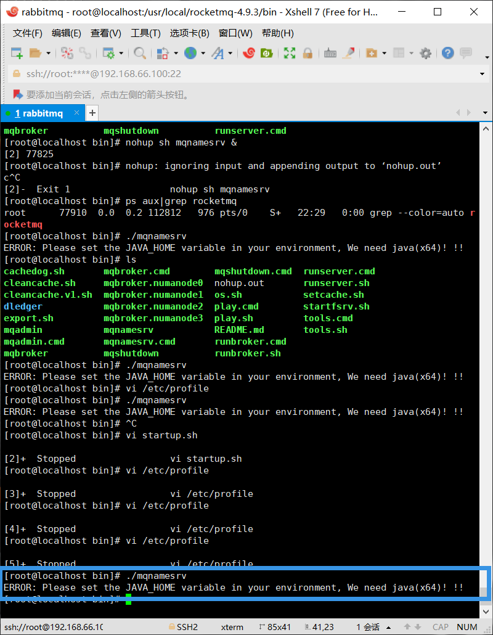Click the address bar ssh://root URL field
Viewport: 493px width, 635px height.
247,74
